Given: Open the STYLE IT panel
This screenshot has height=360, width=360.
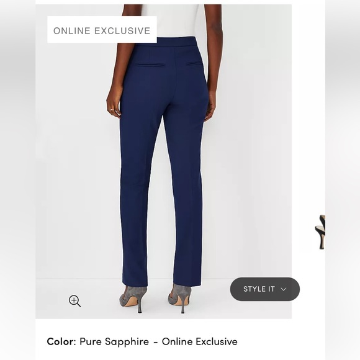Looking at the screenshot, I should coord(264,289).
